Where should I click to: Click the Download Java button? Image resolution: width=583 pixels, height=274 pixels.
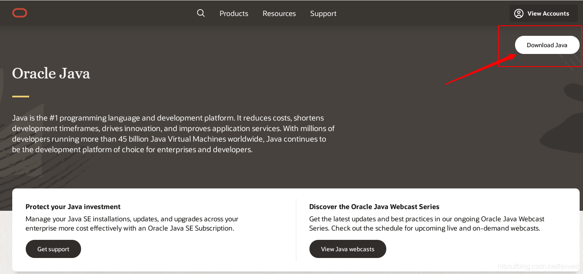547,45
